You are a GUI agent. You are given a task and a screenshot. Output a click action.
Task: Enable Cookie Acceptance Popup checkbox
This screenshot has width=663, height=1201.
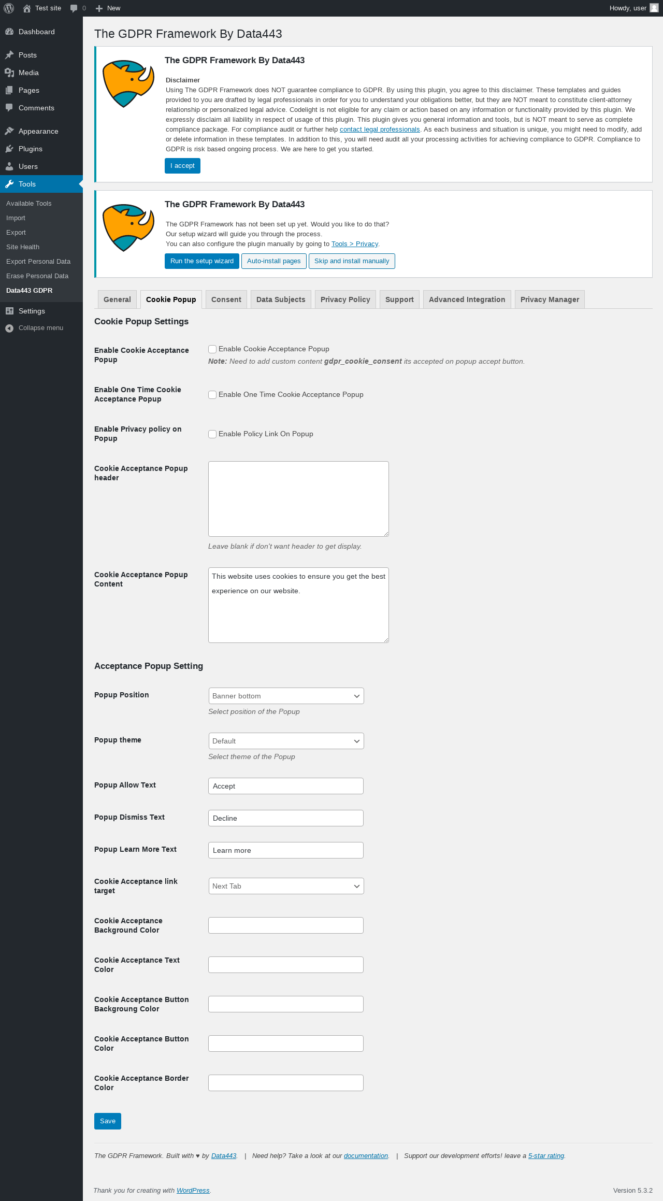(212, 349)
